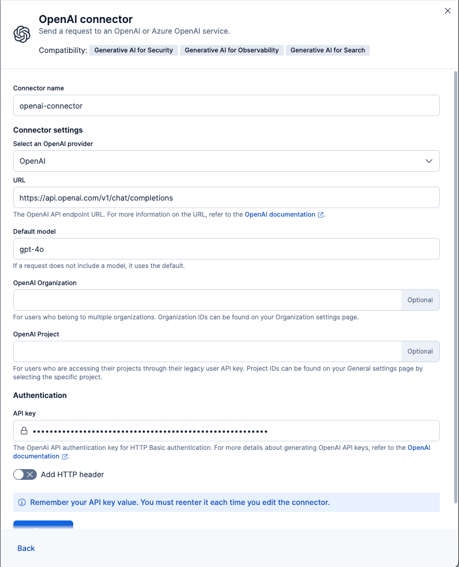Click the external link icon after OpenAI documentation
The height and width of the screenshot is (567, 459).
(x=322, y=214)
